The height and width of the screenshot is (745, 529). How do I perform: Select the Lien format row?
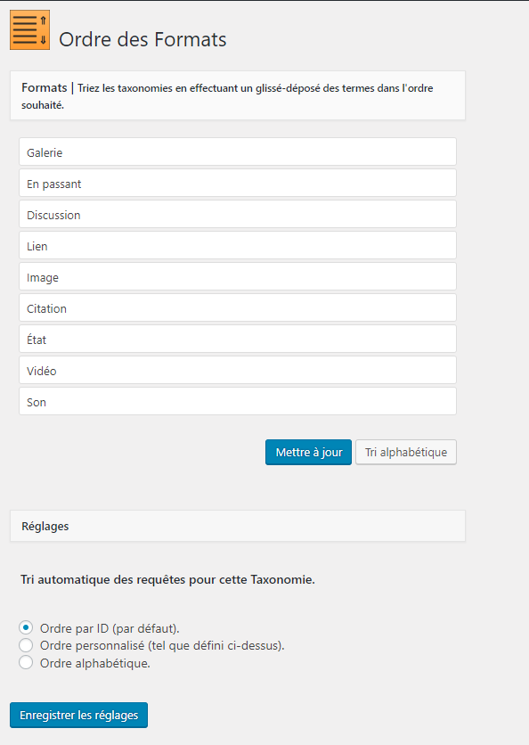pos(238,246)
